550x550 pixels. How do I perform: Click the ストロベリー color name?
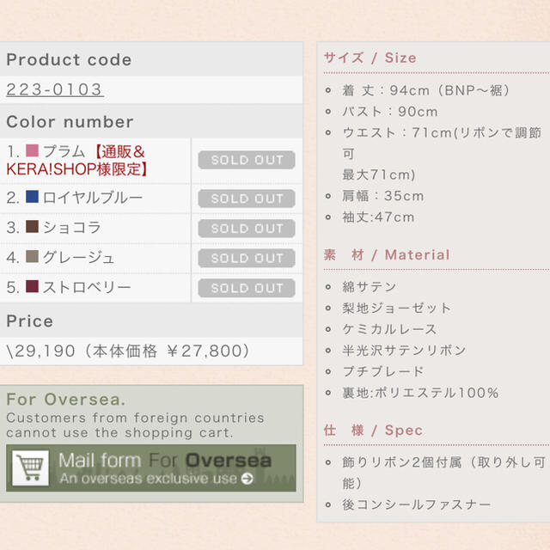87,287
